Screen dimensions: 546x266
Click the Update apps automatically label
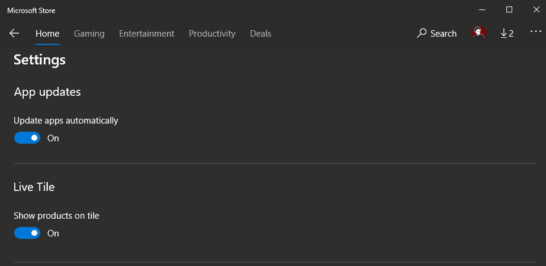click(66, 121)
